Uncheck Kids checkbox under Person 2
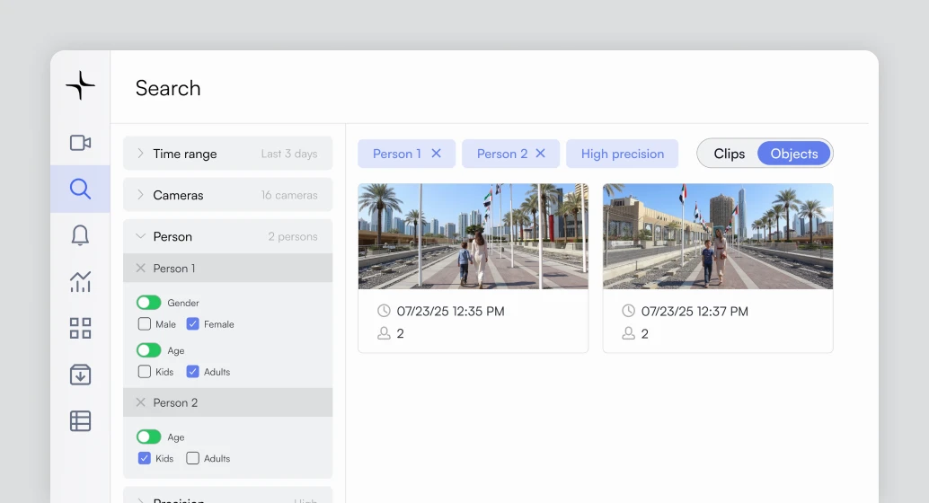This screenshot has height=503, width=929. click(x=144, y=458)
